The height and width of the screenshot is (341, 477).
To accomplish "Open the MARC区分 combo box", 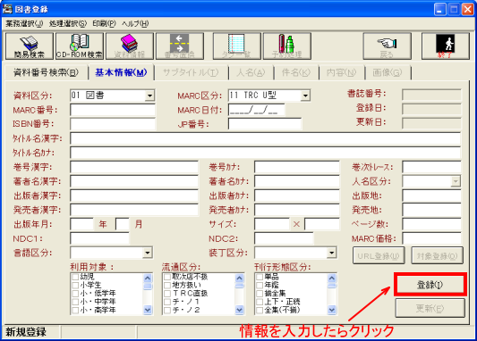I will [x=305, y=96].
